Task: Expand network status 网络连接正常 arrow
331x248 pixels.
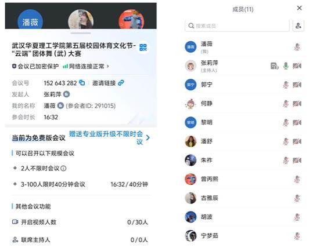Action: [x=108, y=67]
